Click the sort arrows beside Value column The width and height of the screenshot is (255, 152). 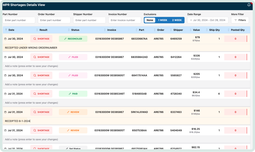pos(190,30)
